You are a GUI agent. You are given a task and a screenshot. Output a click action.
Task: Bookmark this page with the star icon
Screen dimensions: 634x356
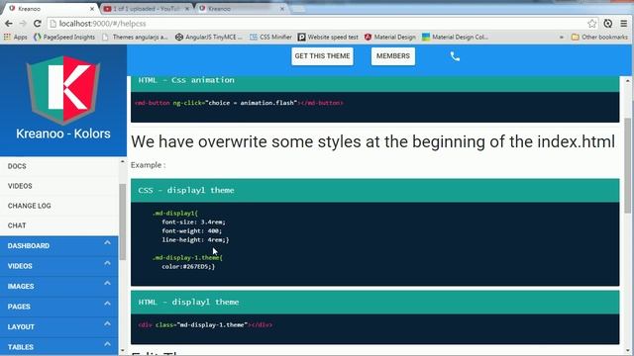[x=592, y=24]
